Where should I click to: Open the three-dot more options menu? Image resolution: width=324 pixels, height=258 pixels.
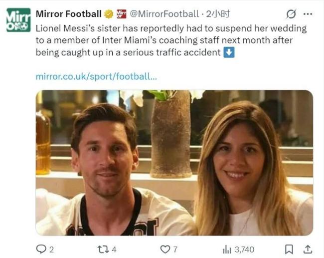(x=308, y=14)
